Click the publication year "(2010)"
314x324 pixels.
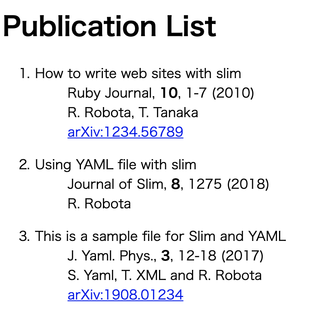point(233,93)
